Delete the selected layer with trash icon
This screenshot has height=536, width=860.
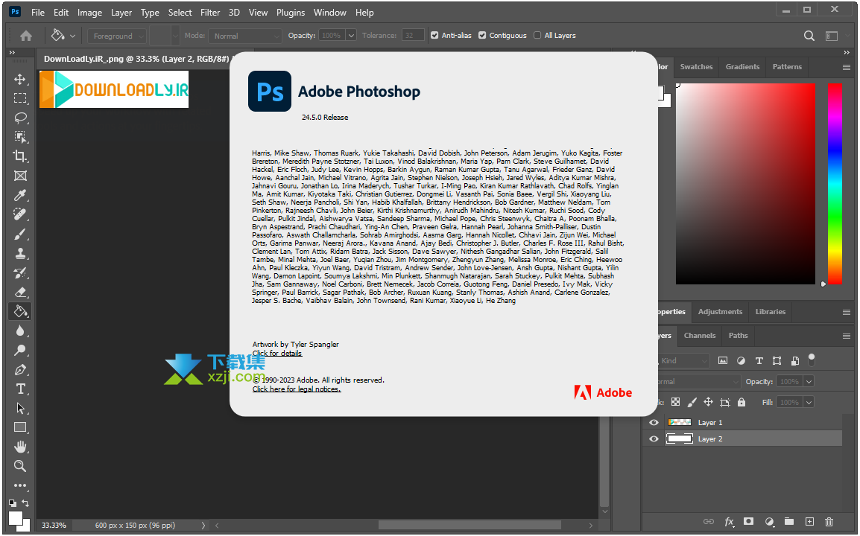[x=829, y=522]
